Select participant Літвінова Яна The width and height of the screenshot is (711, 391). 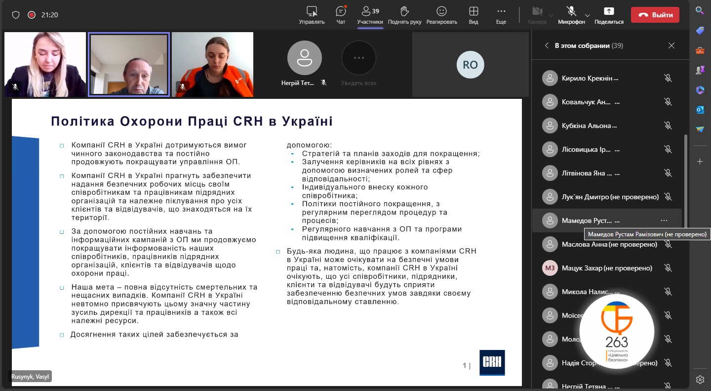point(607,173)
